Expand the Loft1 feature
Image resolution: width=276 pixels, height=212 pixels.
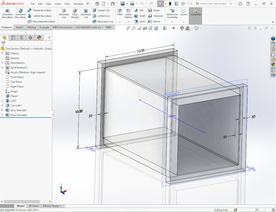click(x=2, y=101)
